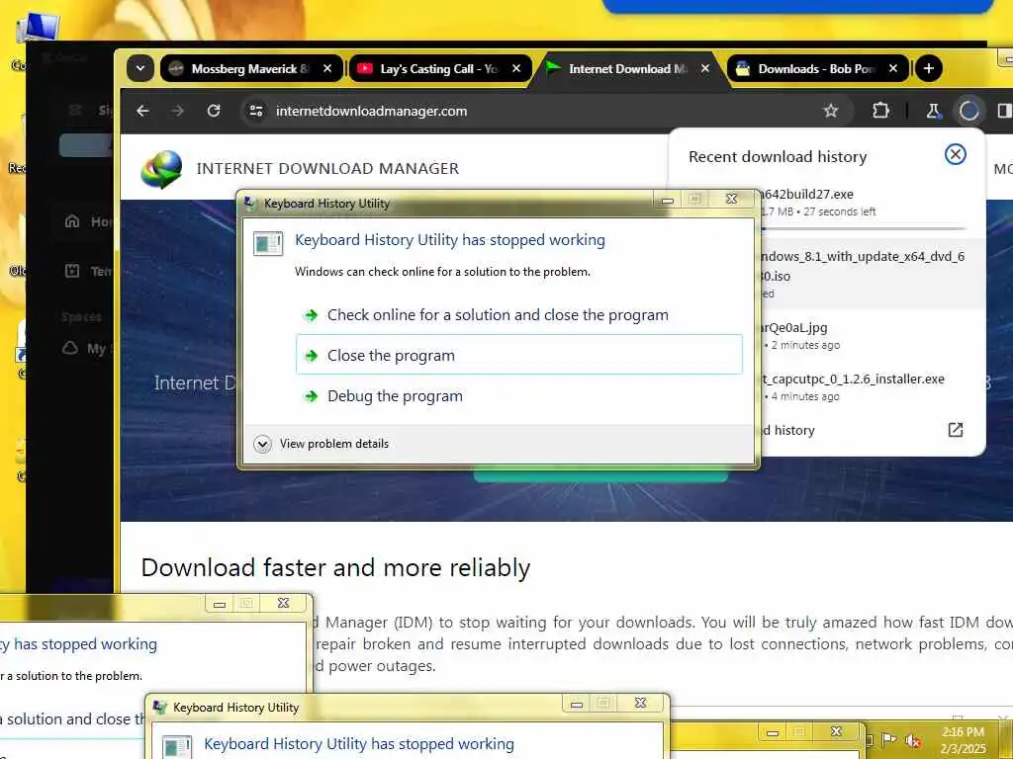Go forward in browser history
This screenshot has height=759, width=1013.
178,111
